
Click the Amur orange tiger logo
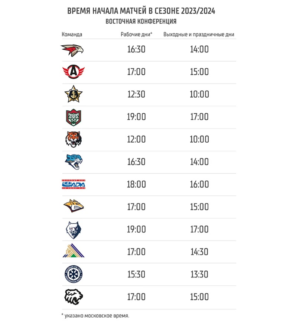[73, 140]
